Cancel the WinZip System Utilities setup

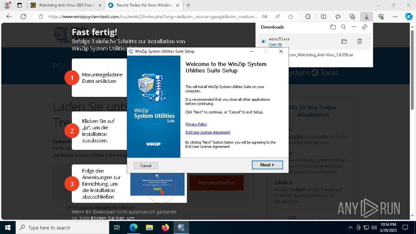[x=146, y=166]
